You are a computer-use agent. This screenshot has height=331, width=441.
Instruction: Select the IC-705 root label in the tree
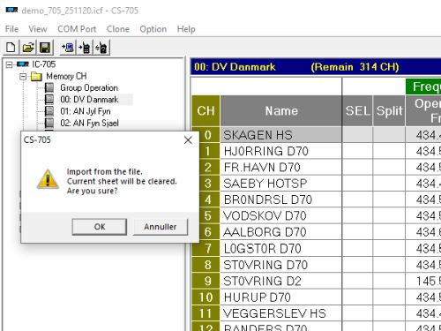pyautogui.click(x=43, y=64)
